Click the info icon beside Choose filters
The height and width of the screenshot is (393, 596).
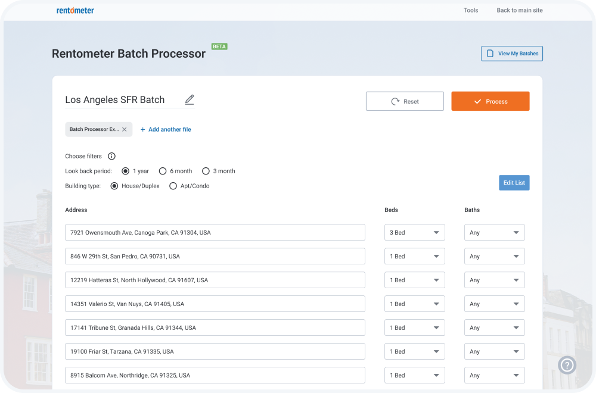point(111,156)
